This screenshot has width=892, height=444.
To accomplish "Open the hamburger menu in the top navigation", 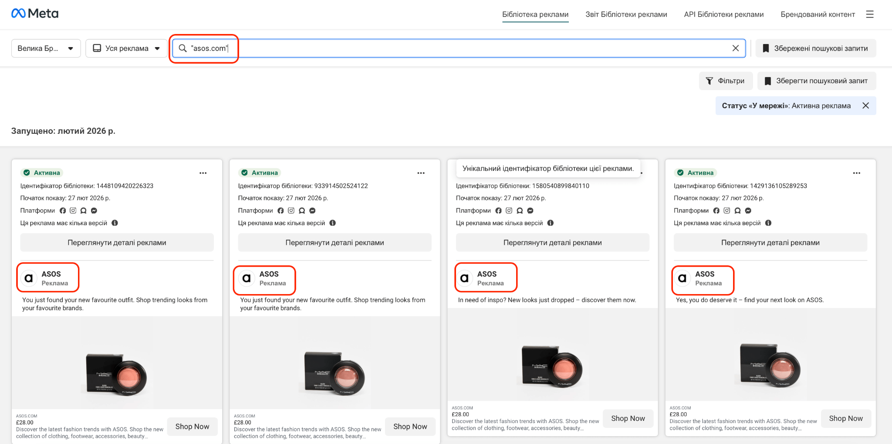I will [x=870, y=14].
